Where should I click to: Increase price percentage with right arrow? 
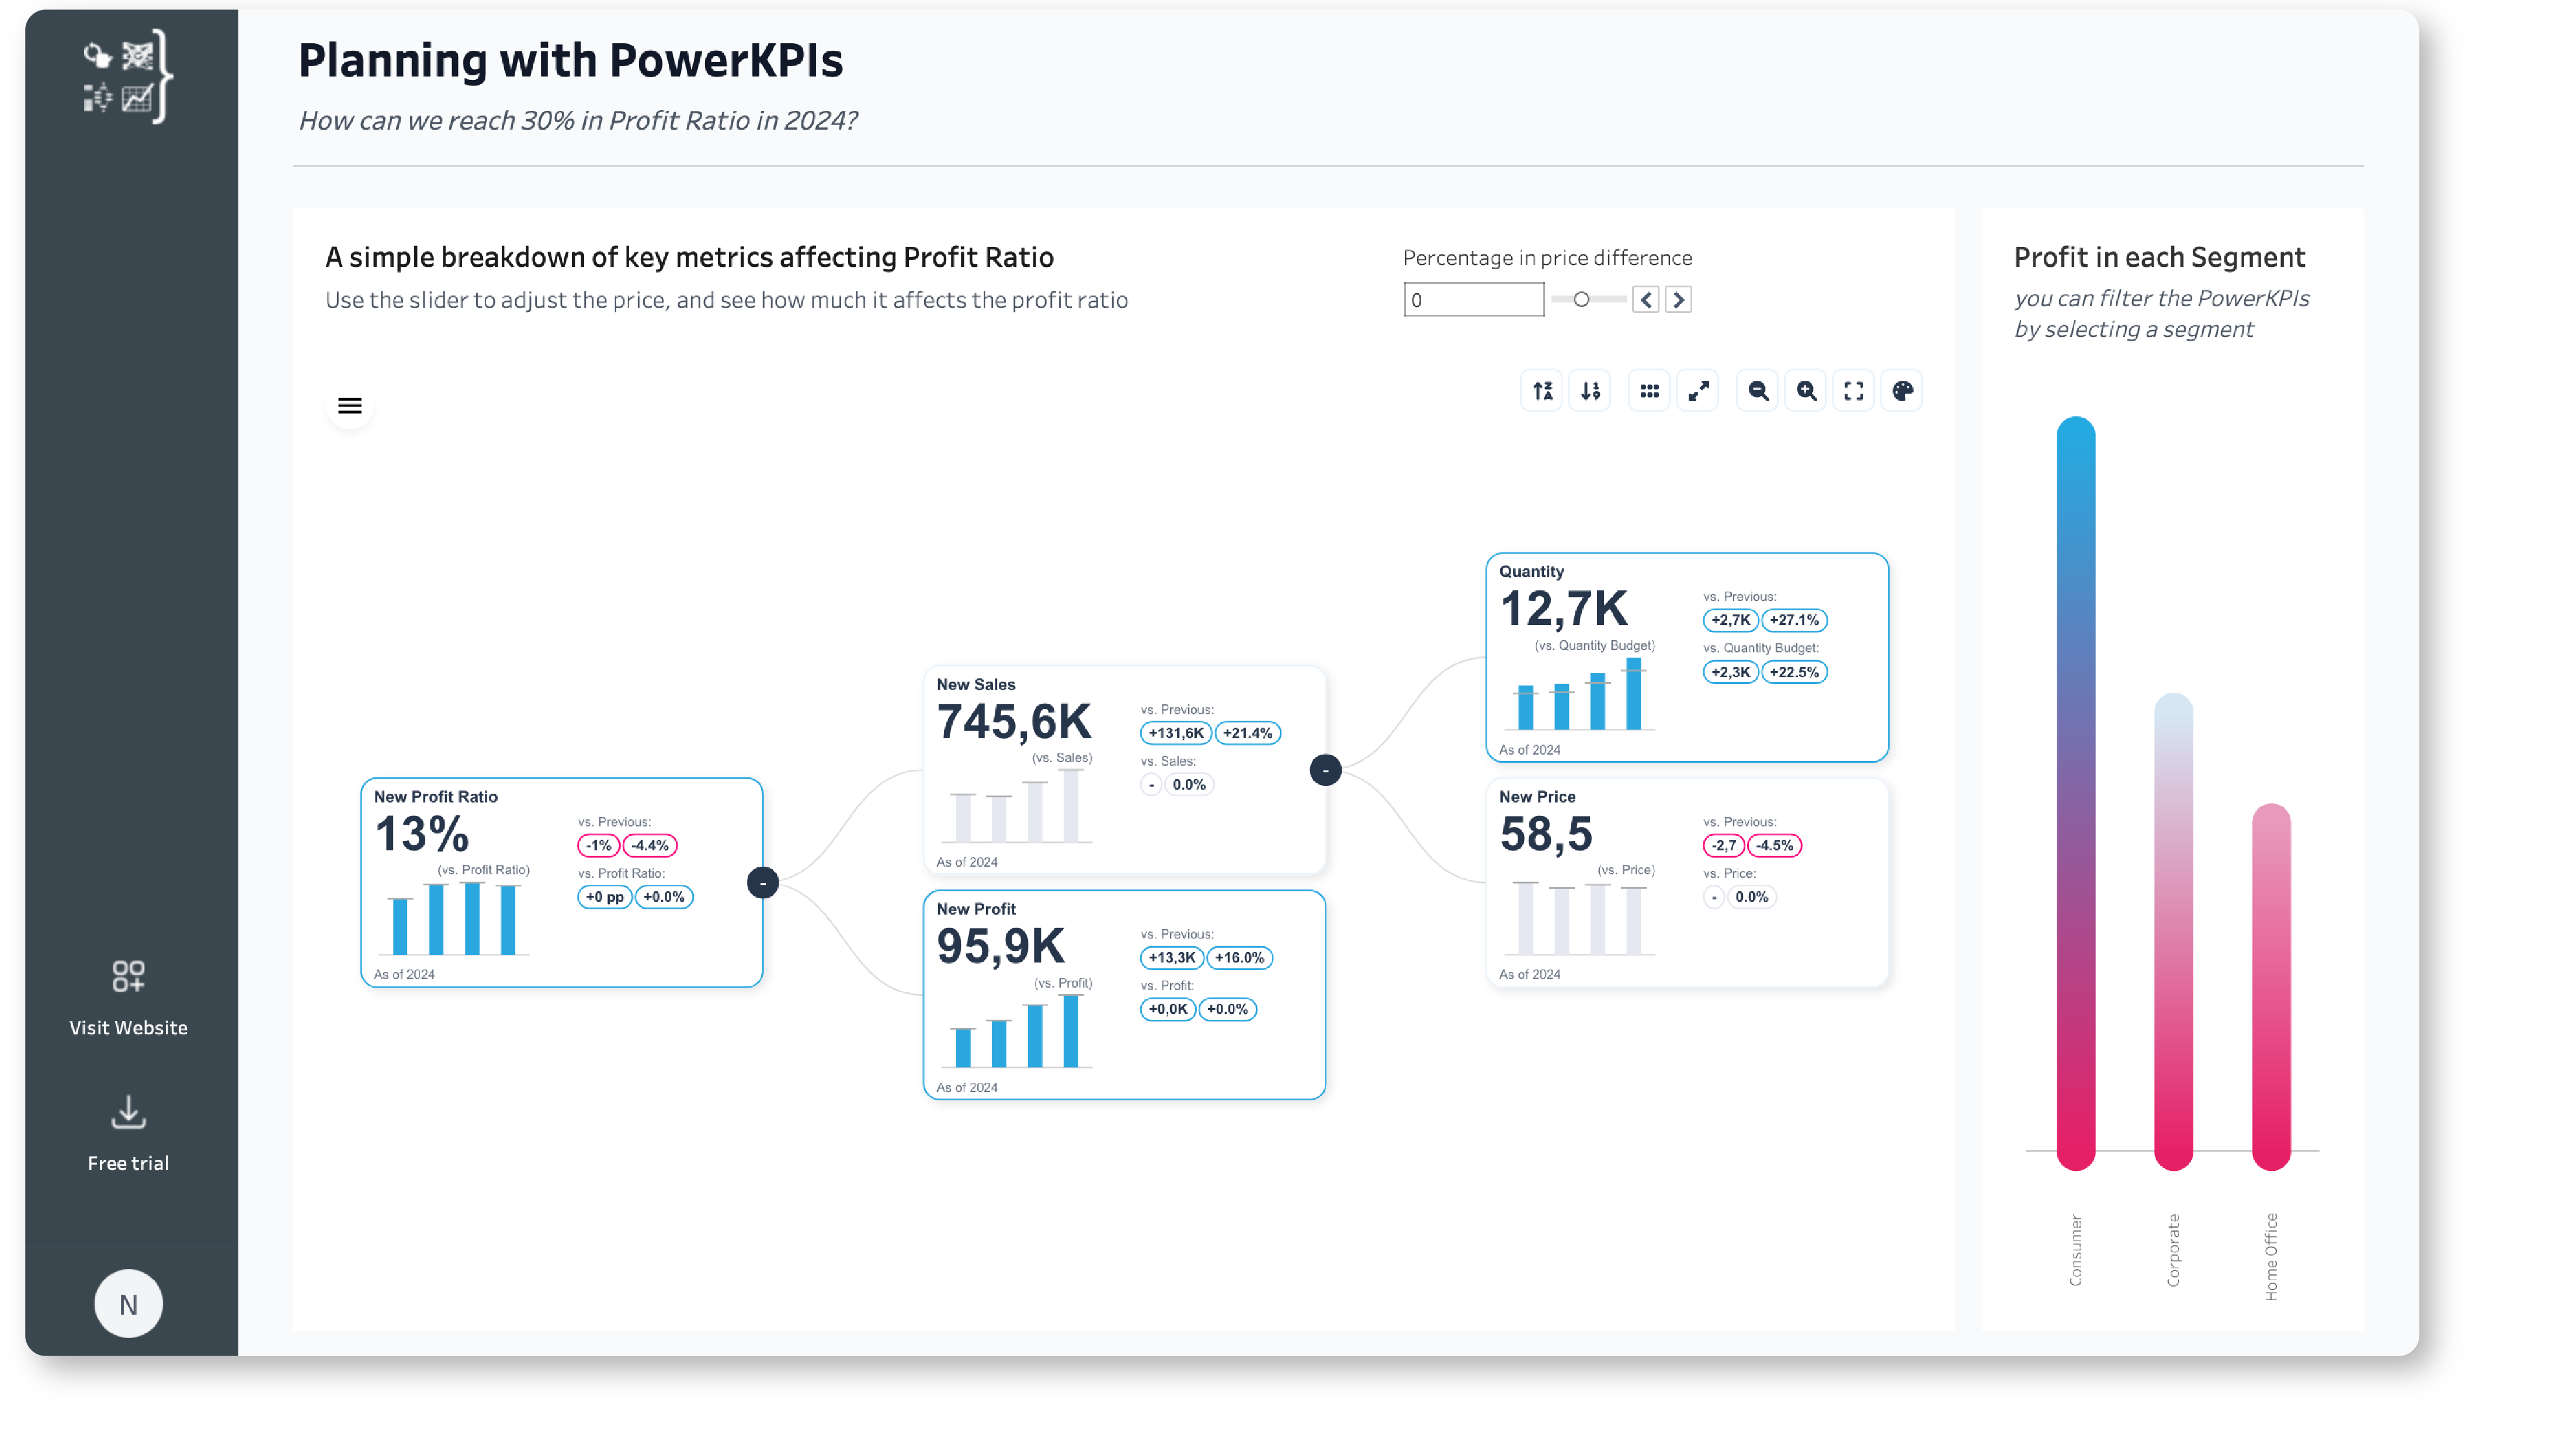[x=1678, y=300]
